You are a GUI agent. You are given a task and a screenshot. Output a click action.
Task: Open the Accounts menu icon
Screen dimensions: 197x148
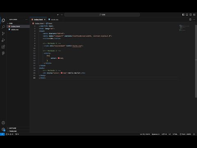3,123
